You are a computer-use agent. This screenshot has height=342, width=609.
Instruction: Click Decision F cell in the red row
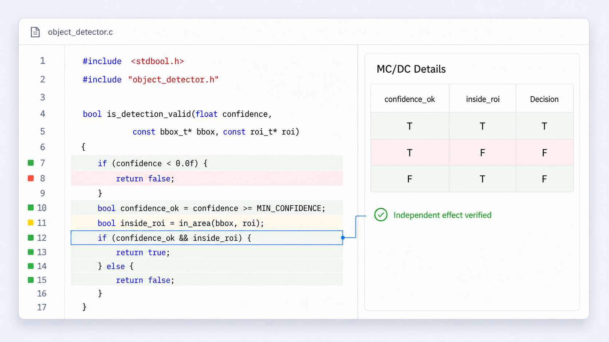pos(544,153)
